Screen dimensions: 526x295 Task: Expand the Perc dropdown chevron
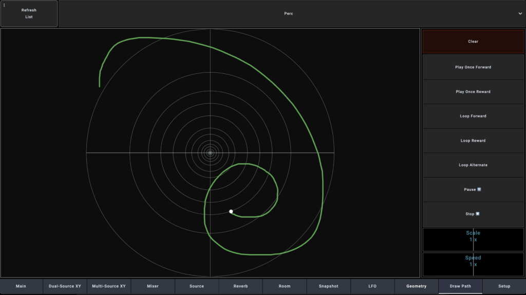click(520, 14)
